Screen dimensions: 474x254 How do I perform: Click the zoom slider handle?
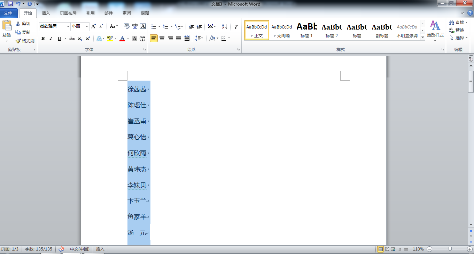click(450, 249)
